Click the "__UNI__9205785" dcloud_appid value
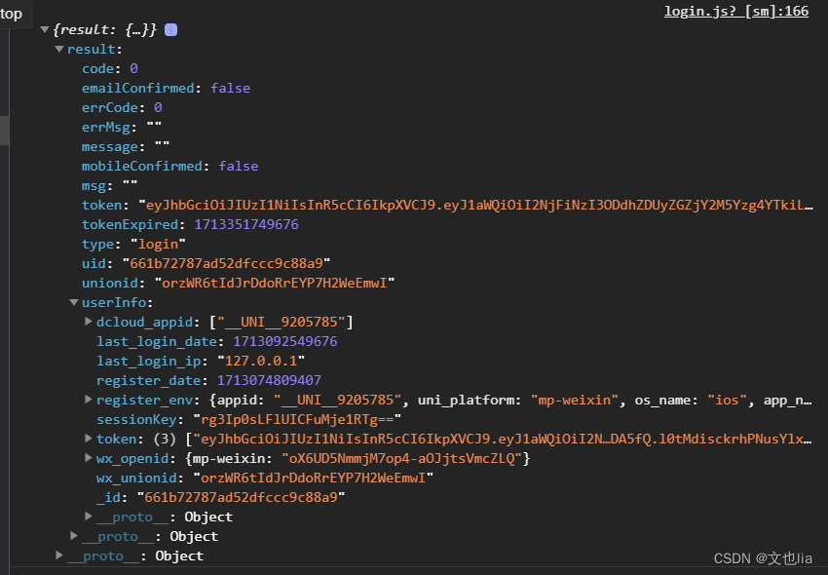 tap(282, 322)
